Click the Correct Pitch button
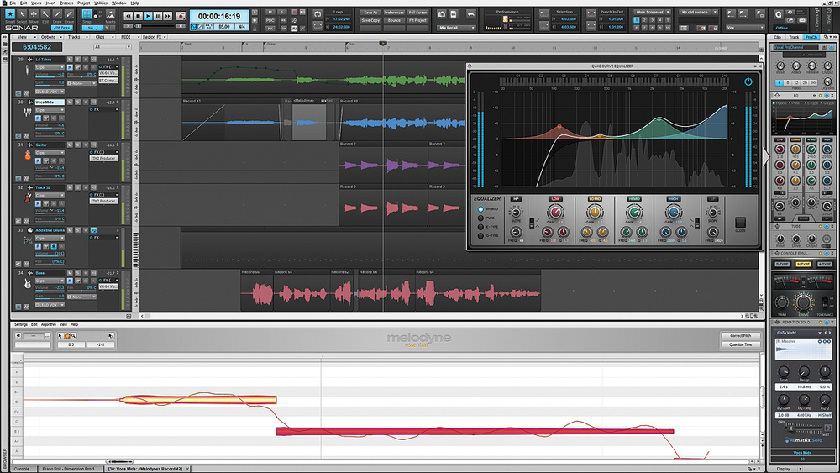Viewport: 840px width, 473px height. click(740, 335)
